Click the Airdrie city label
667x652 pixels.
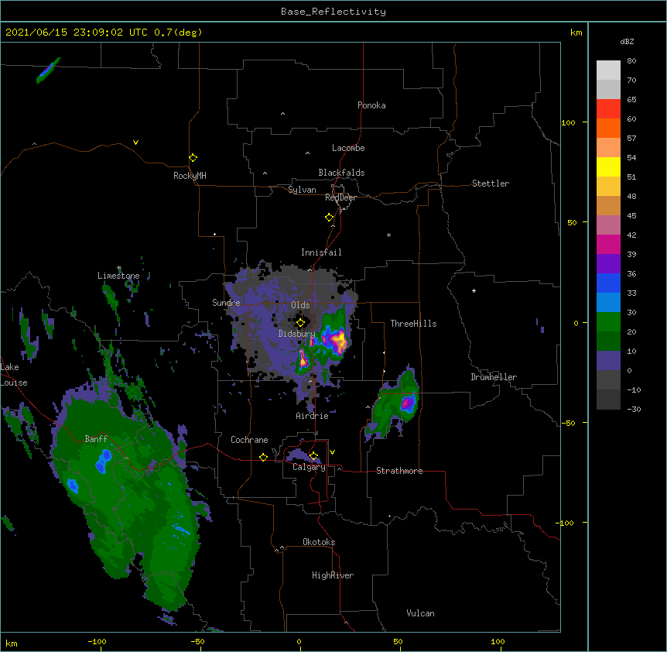[313, 416]
